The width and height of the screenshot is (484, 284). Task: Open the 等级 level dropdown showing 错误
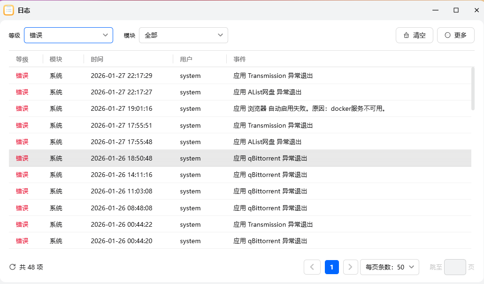pyautogui.click(x=69, y=35)
